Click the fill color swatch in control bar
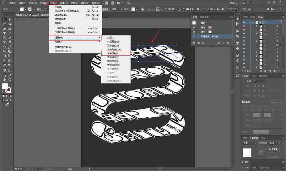This screenshot has height=171, width=286. pyautogui.click(x=22, y=9)
